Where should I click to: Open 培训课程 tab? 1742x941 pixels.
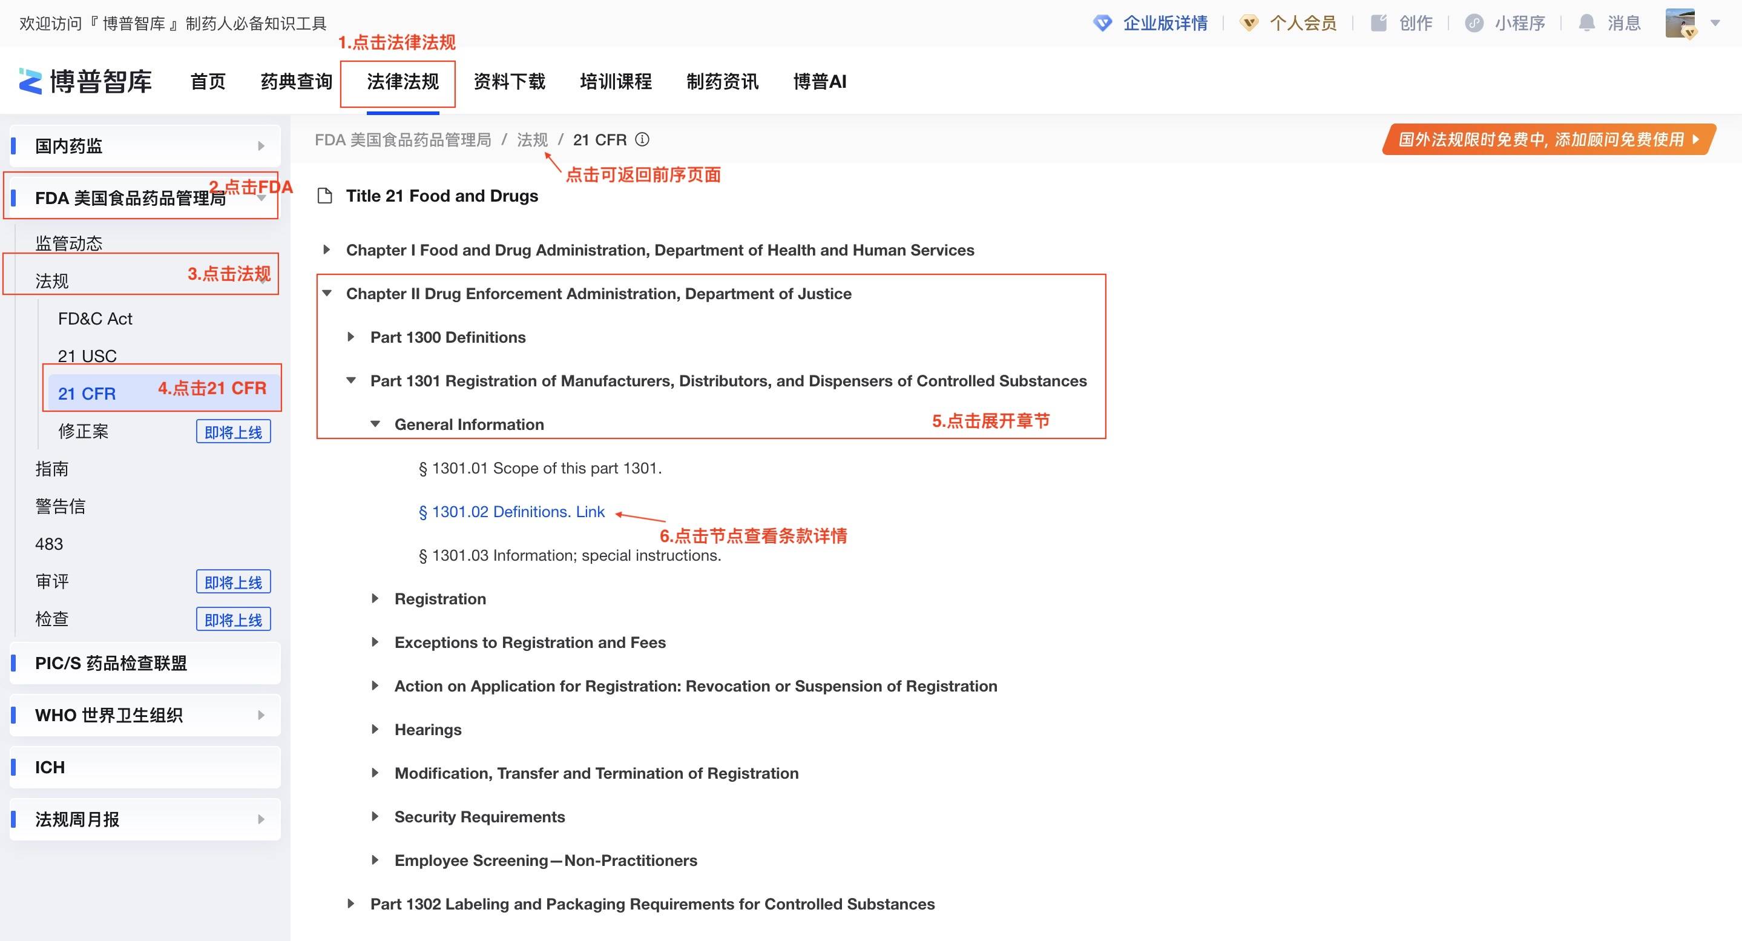[x=616, y=82]
